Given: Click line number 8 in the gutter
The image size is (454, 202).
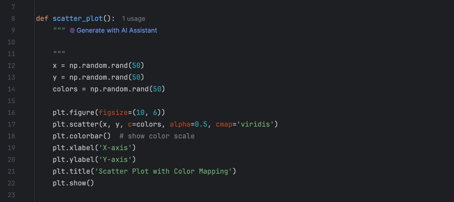Looking at the screenshot, I should pyautogui.click(x=13, y=19).
